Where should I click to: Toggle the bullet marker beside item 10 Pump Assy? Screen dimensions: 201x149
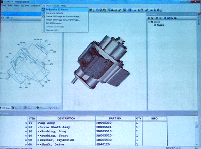26,123
